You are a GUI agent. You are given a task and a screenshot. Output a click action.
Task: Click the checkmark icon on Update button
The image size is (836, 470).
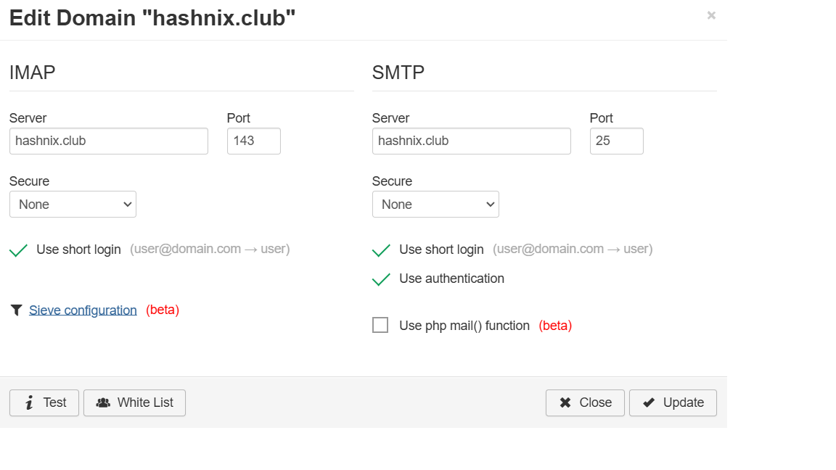pos(649,403)
